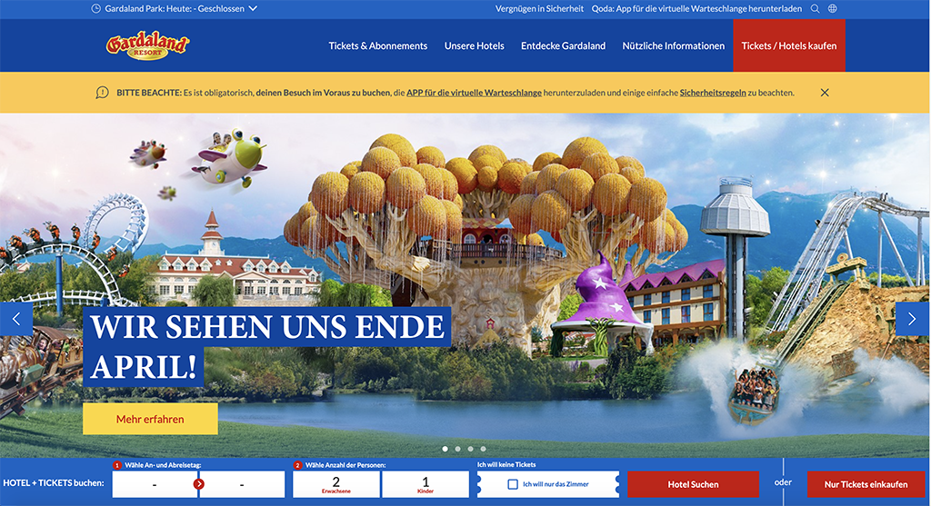Open the search magnifier icon

click(816, 9)
